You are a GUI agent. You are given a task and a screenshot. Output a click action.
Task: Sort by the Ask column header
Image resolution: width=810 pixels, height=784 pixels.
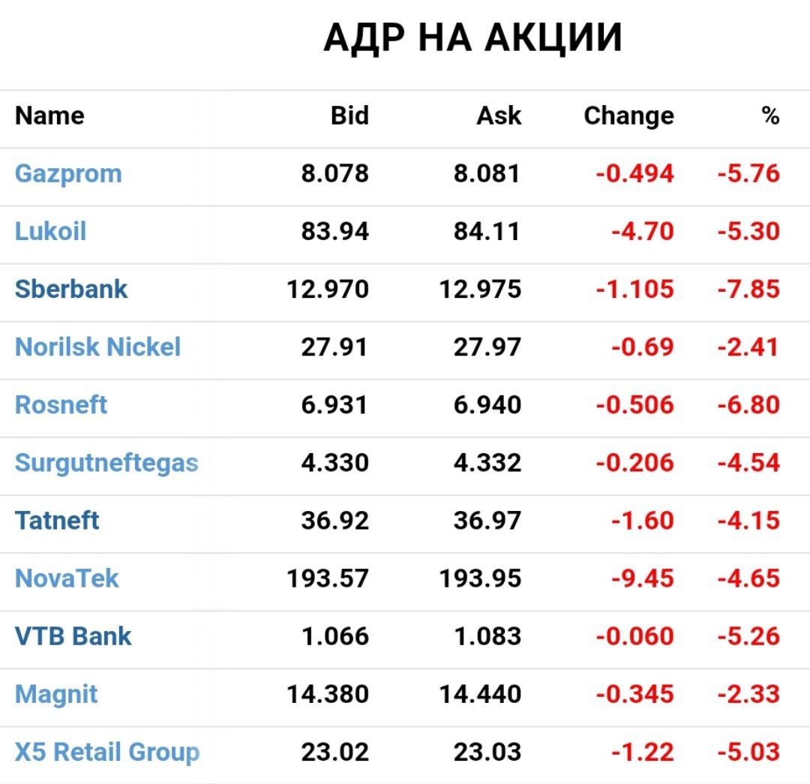(x=499, y=116)
